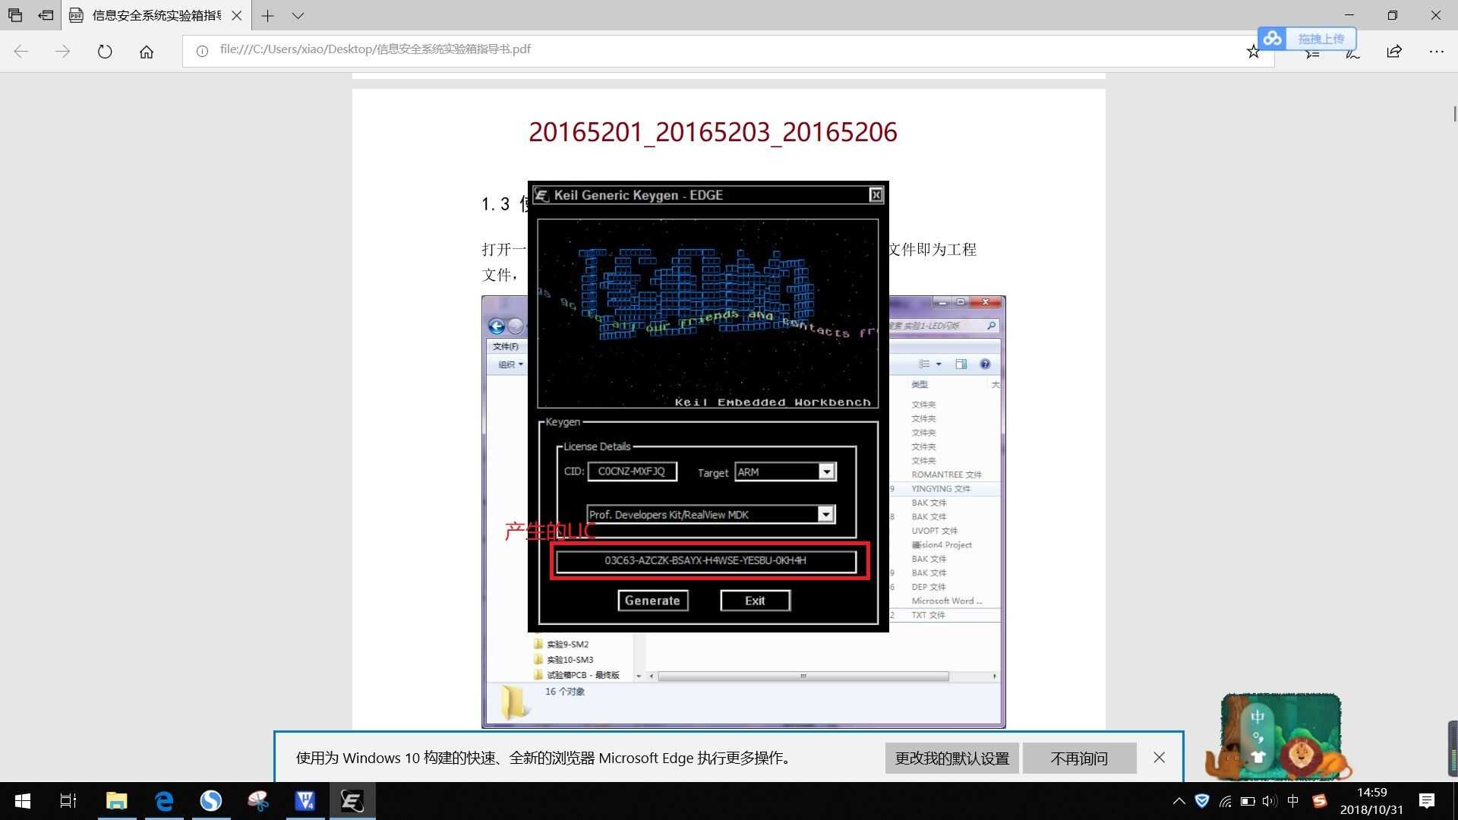This screenshot has height=820, width=1458.
Task: Open Edge settings and more menu
Action: [x=1436, y=52]
